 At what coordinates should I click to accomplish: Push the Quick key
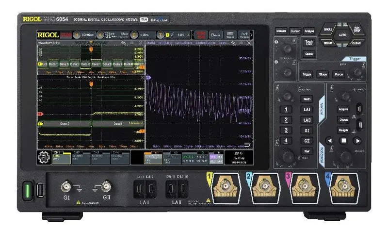click(x=309, y=54)
